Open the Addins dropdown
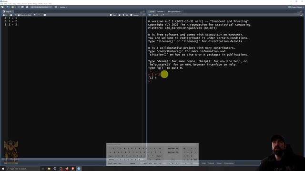 coord(63,7)
